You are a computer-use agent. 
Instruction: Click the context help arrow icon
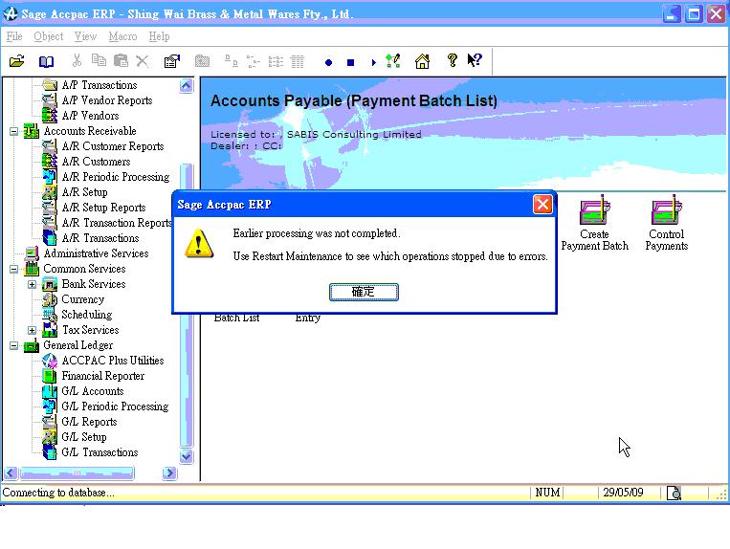pyautogui.click(x=475, y=61)
